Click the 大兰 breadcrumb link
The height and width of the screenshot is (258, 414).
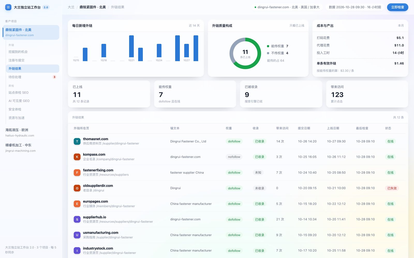(x=71, y=7)
